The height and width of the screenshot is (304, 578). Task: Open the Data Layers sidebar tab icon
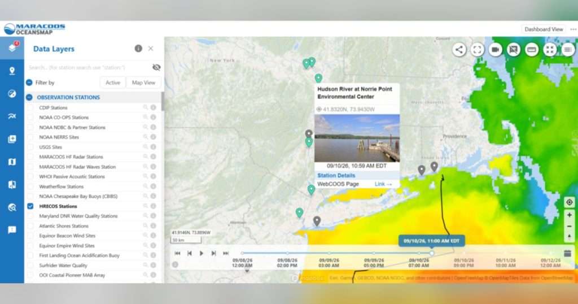(x=12, y=48)
